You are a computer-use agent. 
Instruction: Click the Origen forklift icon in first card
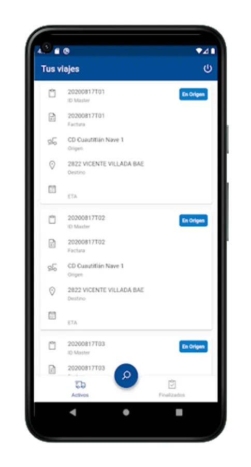point(52,142)
